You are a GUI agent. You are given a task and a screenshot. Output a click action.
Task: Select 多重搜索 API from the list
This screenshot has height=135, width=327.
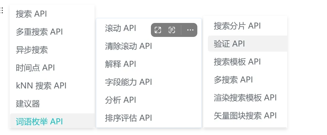pos(39,32)
